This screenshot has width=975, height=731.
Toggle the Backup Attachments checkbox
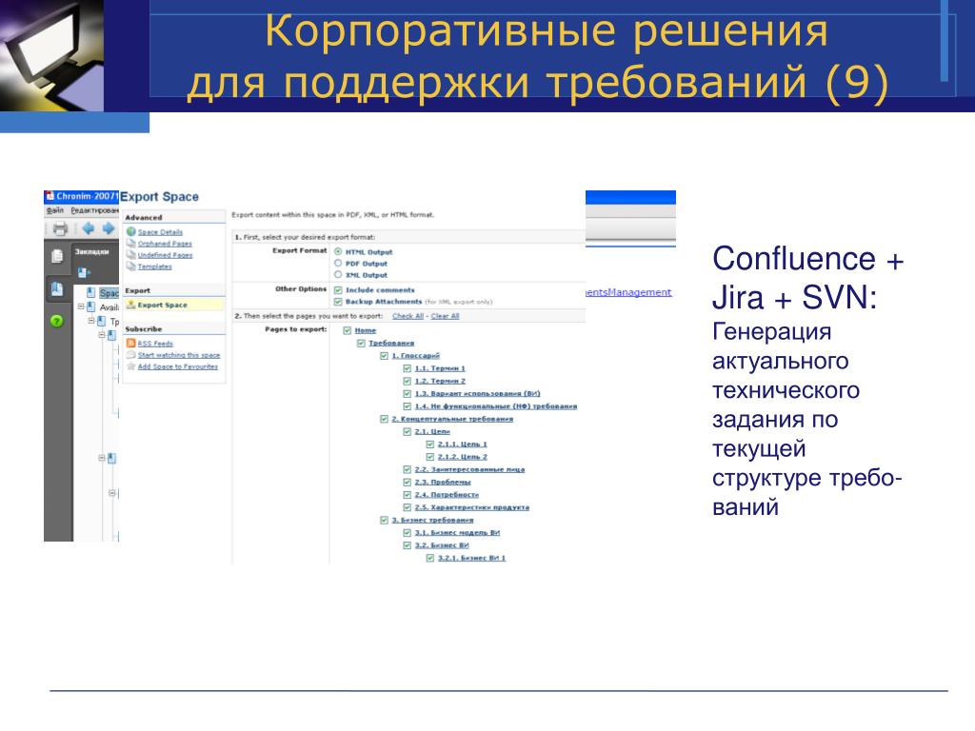(338, 302)
